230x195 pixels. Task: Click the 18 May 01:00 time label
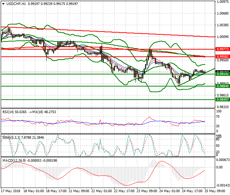click(34, 191)
